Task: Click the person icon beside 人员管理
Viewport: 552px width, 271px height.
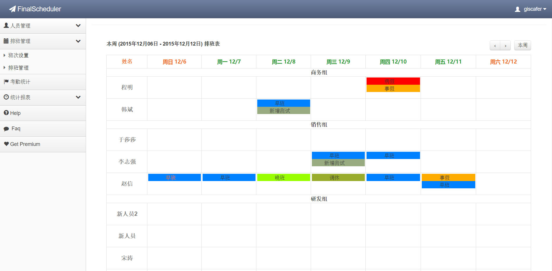Action: pyautogui.click(x=6, y=26)
